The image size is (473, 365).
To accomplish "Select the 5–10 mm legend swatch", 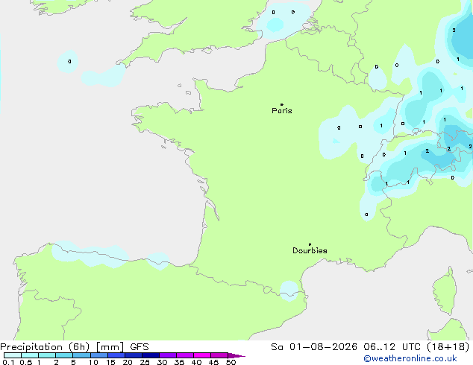I will coord(82,355).
